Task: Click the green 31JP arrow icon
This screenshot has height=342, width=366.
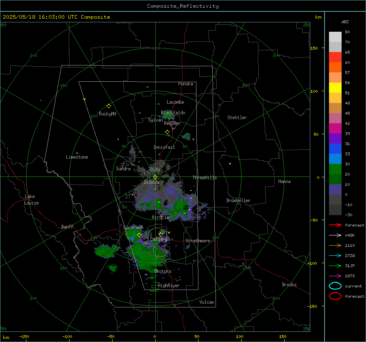Action: [335, 266]
